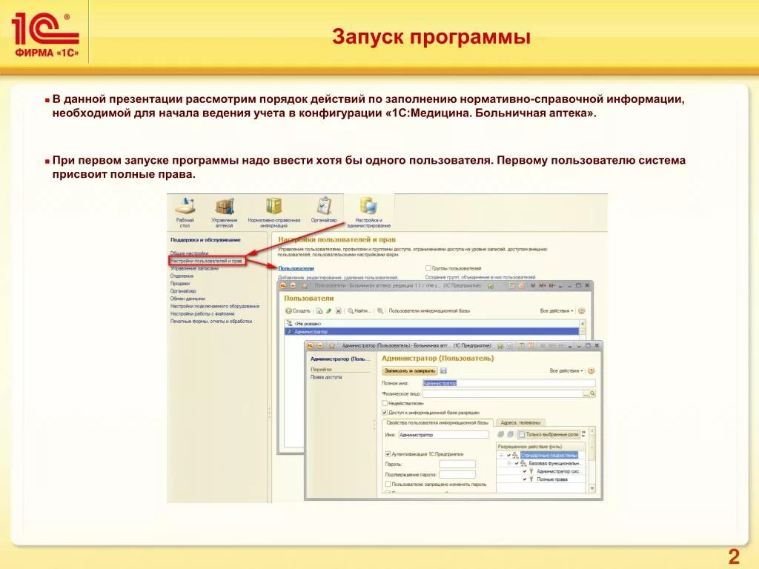
Task: Click the Подтверждение пароля input field
Action: [457, 475]
